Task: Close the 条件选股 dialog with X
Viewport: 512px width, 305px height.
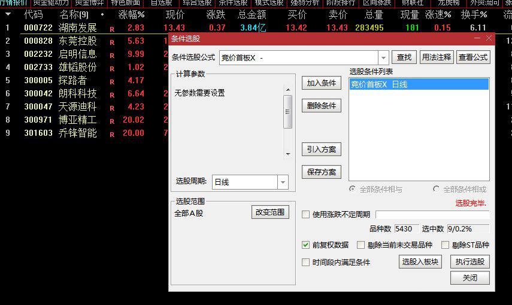Action: tap(489, 38)
